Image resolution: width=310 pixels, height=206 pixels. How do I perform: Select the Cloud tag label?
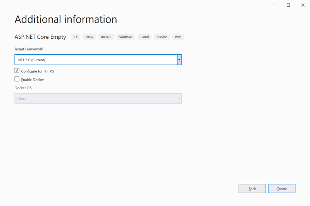145,37
